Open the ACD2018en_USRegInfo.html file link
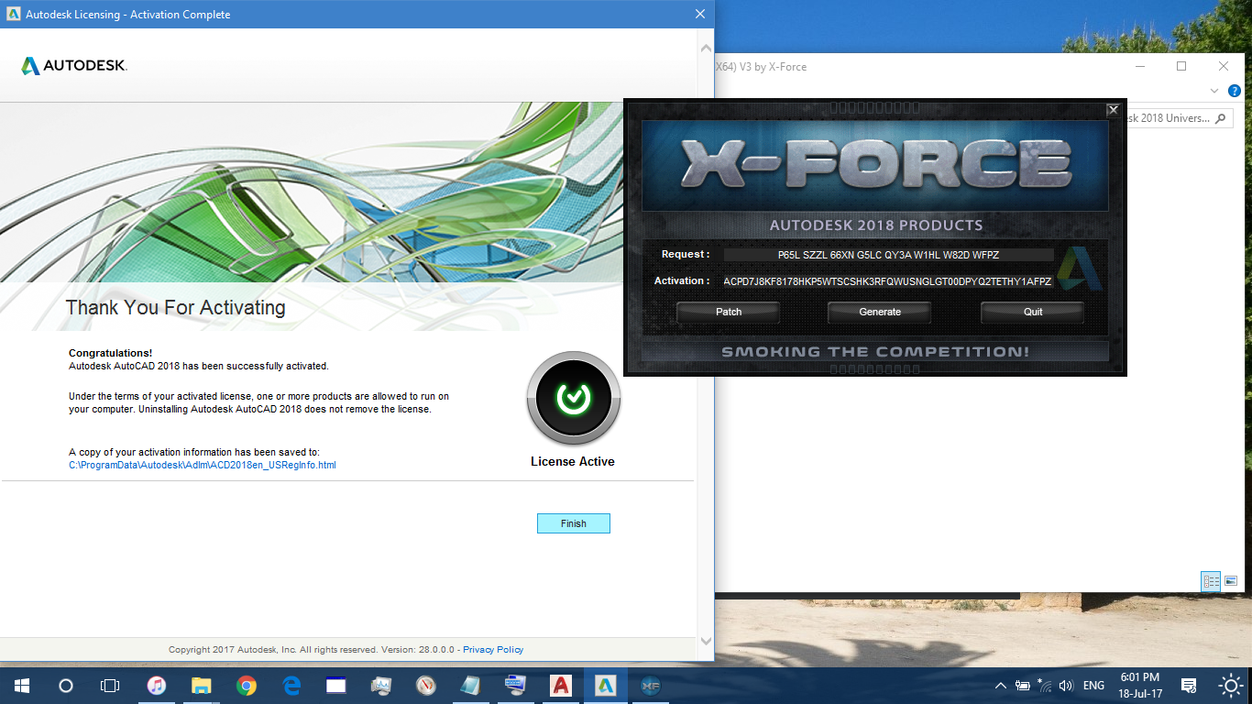The height and width of the screenshot is (704, 1252). (x=203, y=465)
